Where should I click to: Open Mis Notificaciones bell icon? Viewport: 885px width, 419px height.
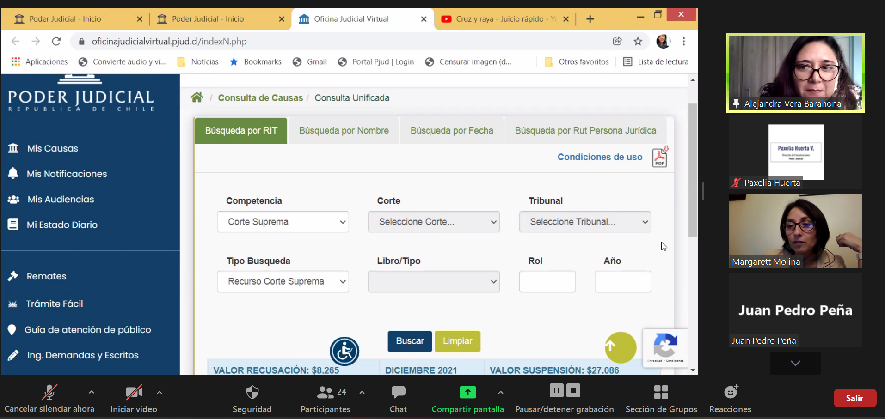click(66, 174)
